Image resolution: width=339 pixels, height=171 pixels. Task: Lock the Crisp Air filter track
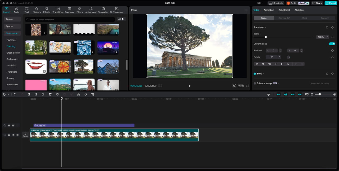9,125
